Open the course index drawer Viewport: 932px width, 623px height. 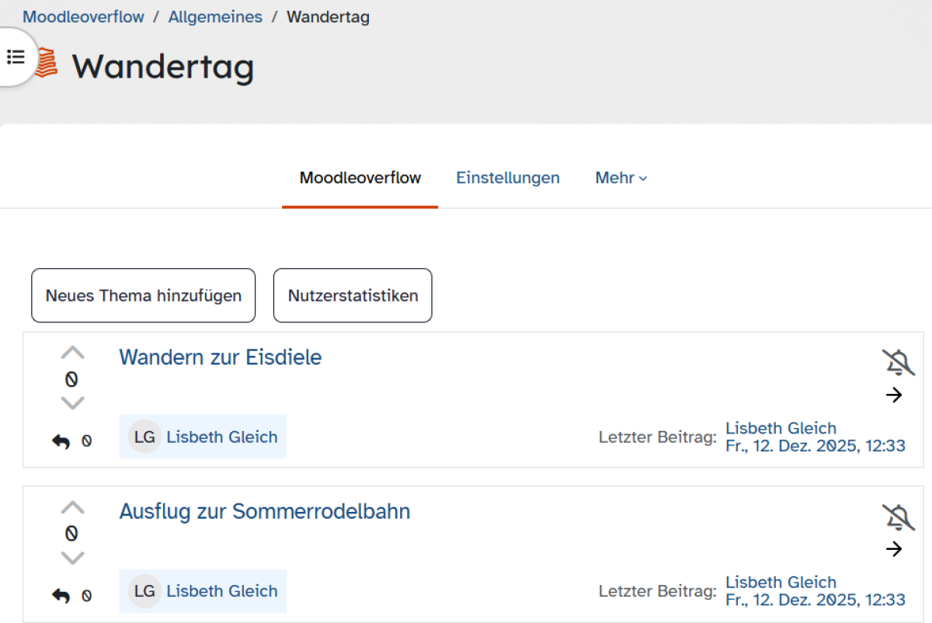point(16,57)
